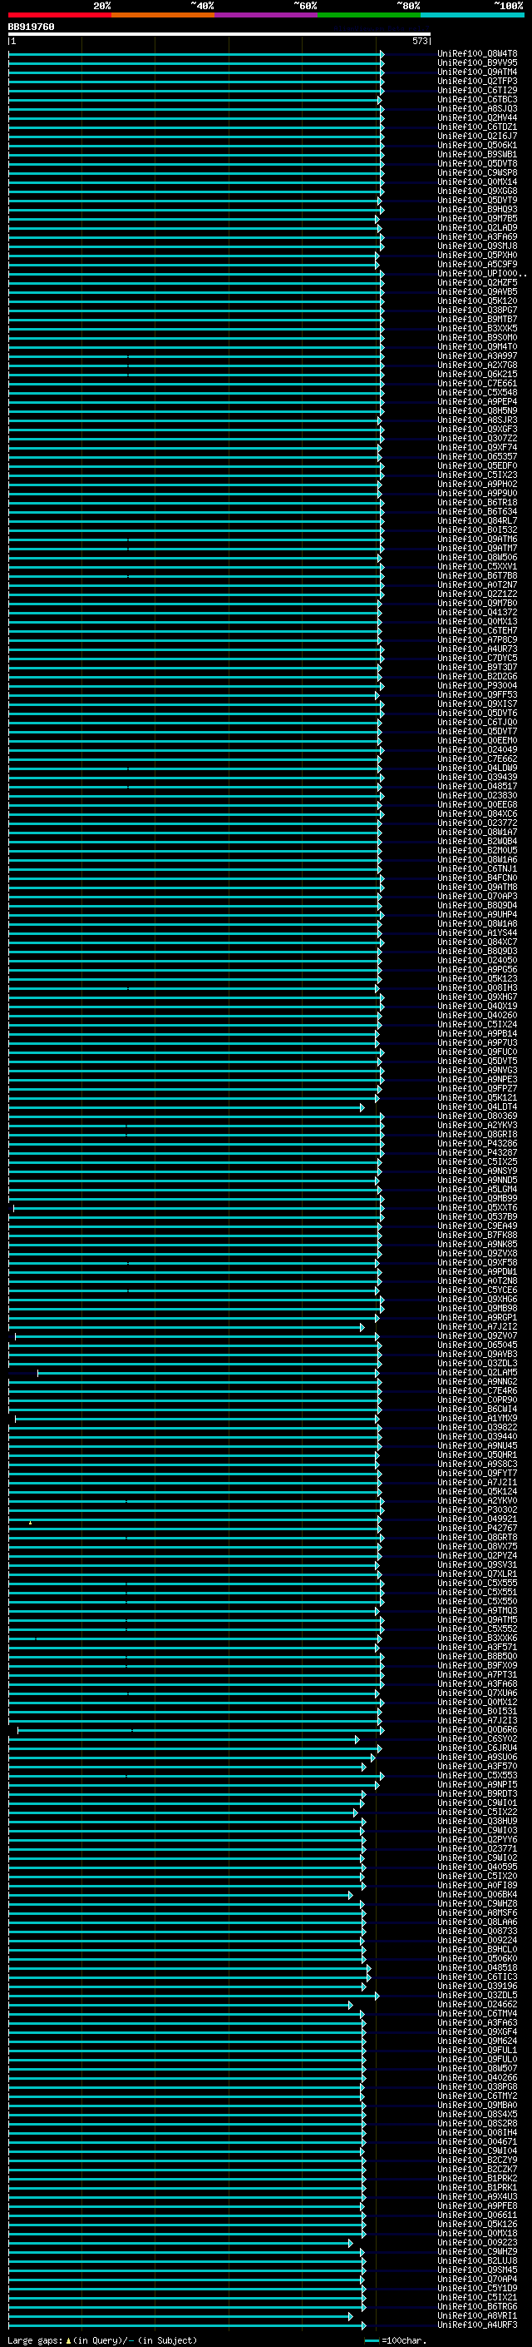532x2347 pixels.
Task: Click label UniRef100_B2CZY9
Action: [477, 2160]
